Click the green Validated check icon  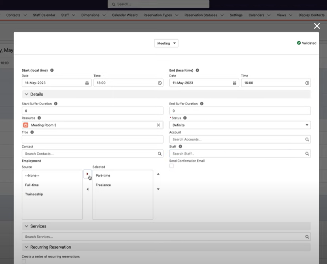(x=299, y=43)
